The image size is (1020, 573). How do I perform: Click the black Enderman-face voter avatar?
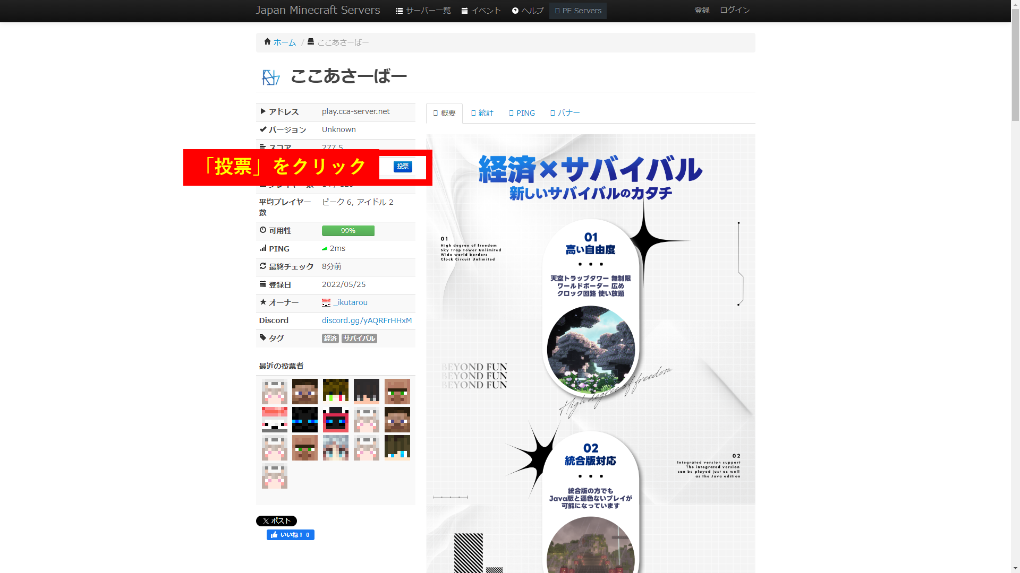(305, 420)
